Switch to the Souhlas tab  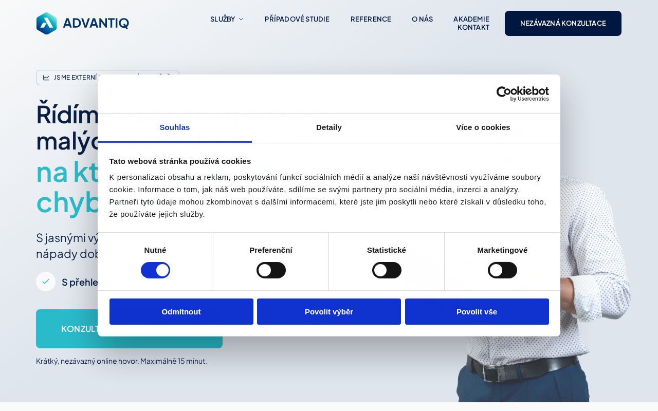point(175,127)
